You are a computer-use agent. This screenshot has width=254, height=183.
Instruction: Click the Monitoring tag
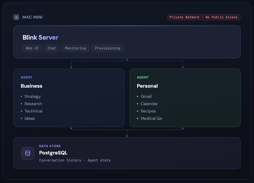pyautogui.click(x=75, y=48)
